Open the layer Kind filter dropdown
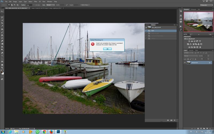This screenshot has height=134, width=214. [189, 53]
